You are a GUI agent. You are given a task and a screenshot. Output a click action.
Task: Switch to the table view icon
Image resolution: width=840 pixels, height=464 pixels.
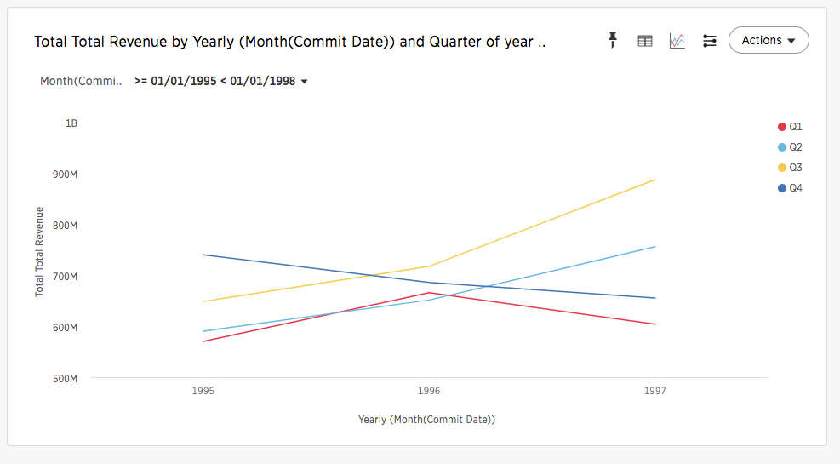coord(645,40)
